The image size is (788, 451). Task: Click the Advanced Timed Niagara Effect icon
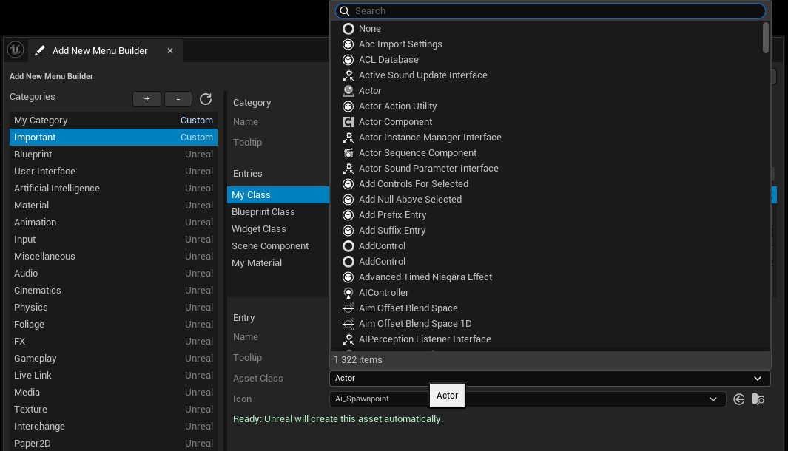[348, 277]
